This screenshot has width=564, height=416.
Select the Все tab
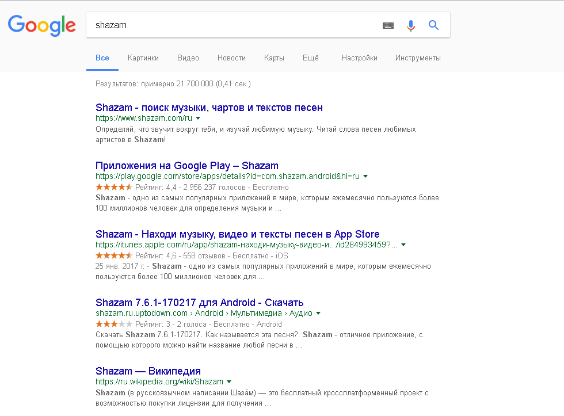coord(102,58)
